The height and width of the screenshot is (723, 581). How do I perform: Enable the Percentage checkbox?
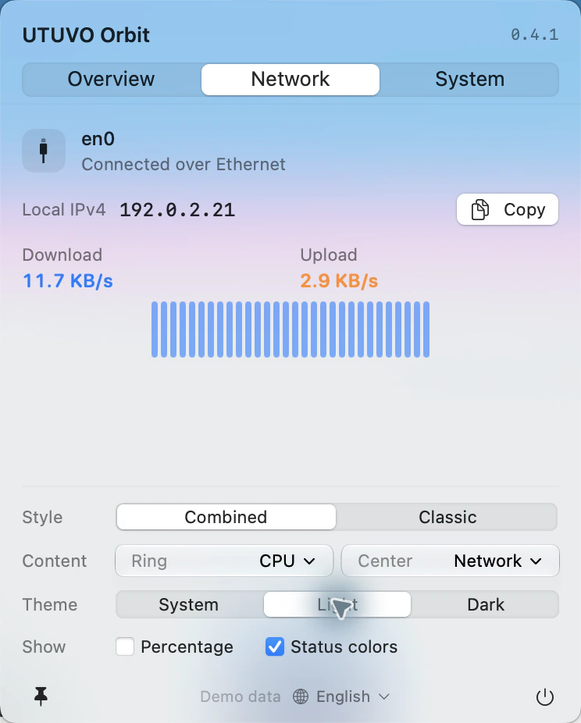point(125,646)
